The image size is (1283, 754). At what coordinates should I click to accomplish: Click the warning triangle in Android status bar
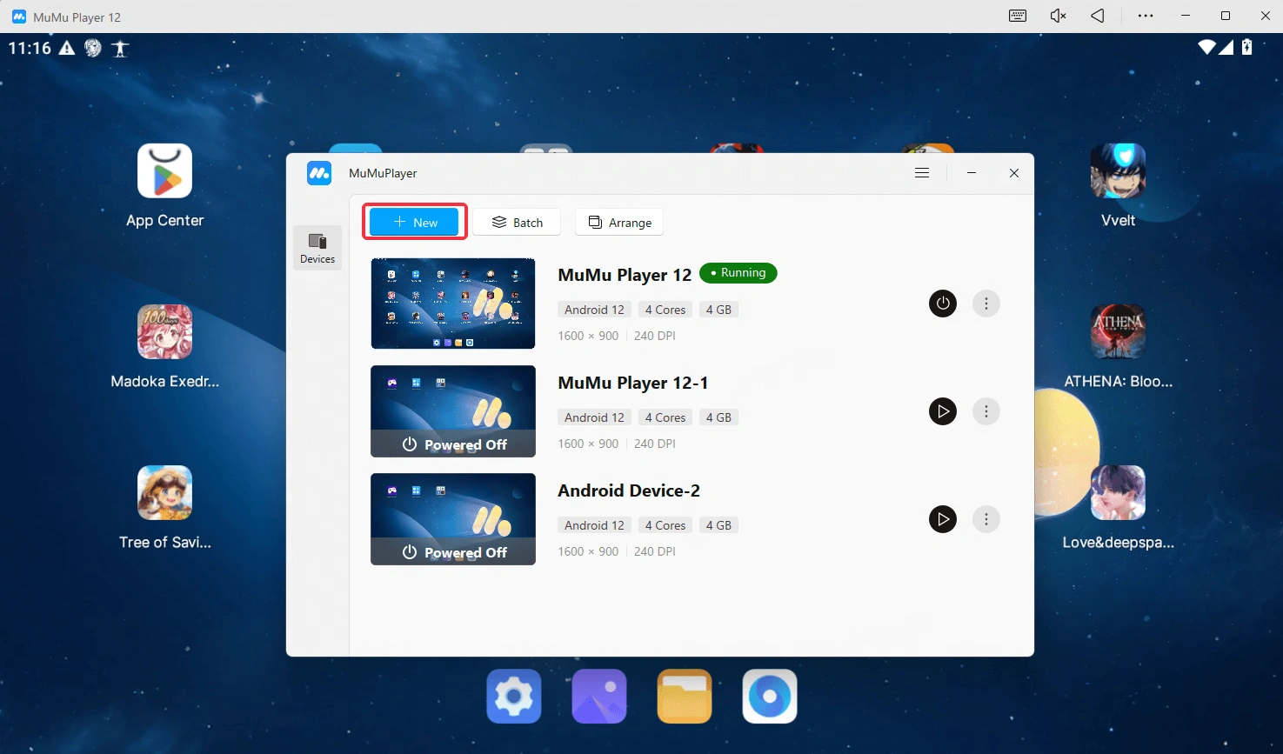pyautogui.click(x=67, y=48)
